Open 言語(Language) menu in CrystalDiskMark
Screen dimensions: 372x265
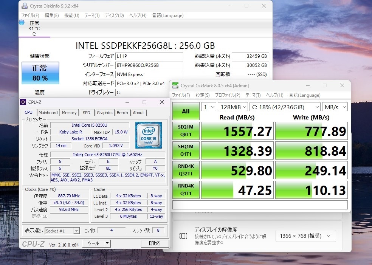click(305, 95)
